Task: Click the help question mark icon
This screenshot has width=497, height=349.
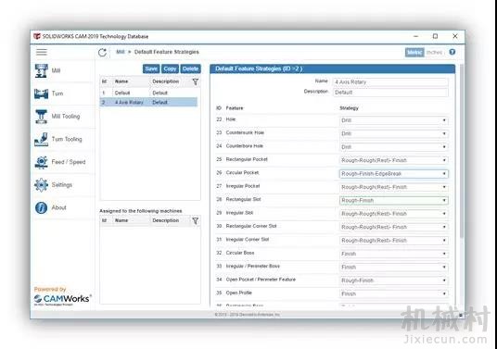Action: tap(452, 52)
